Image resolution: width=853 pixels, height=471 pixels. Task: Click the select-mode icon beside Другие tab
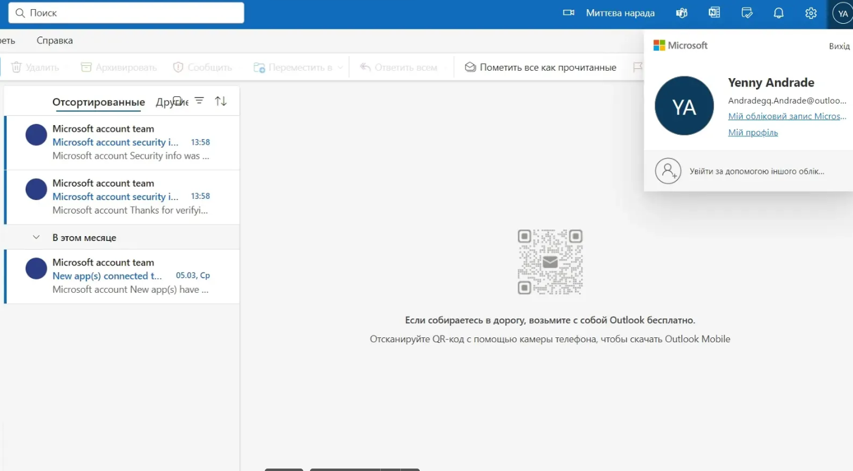tap(178, 100)
